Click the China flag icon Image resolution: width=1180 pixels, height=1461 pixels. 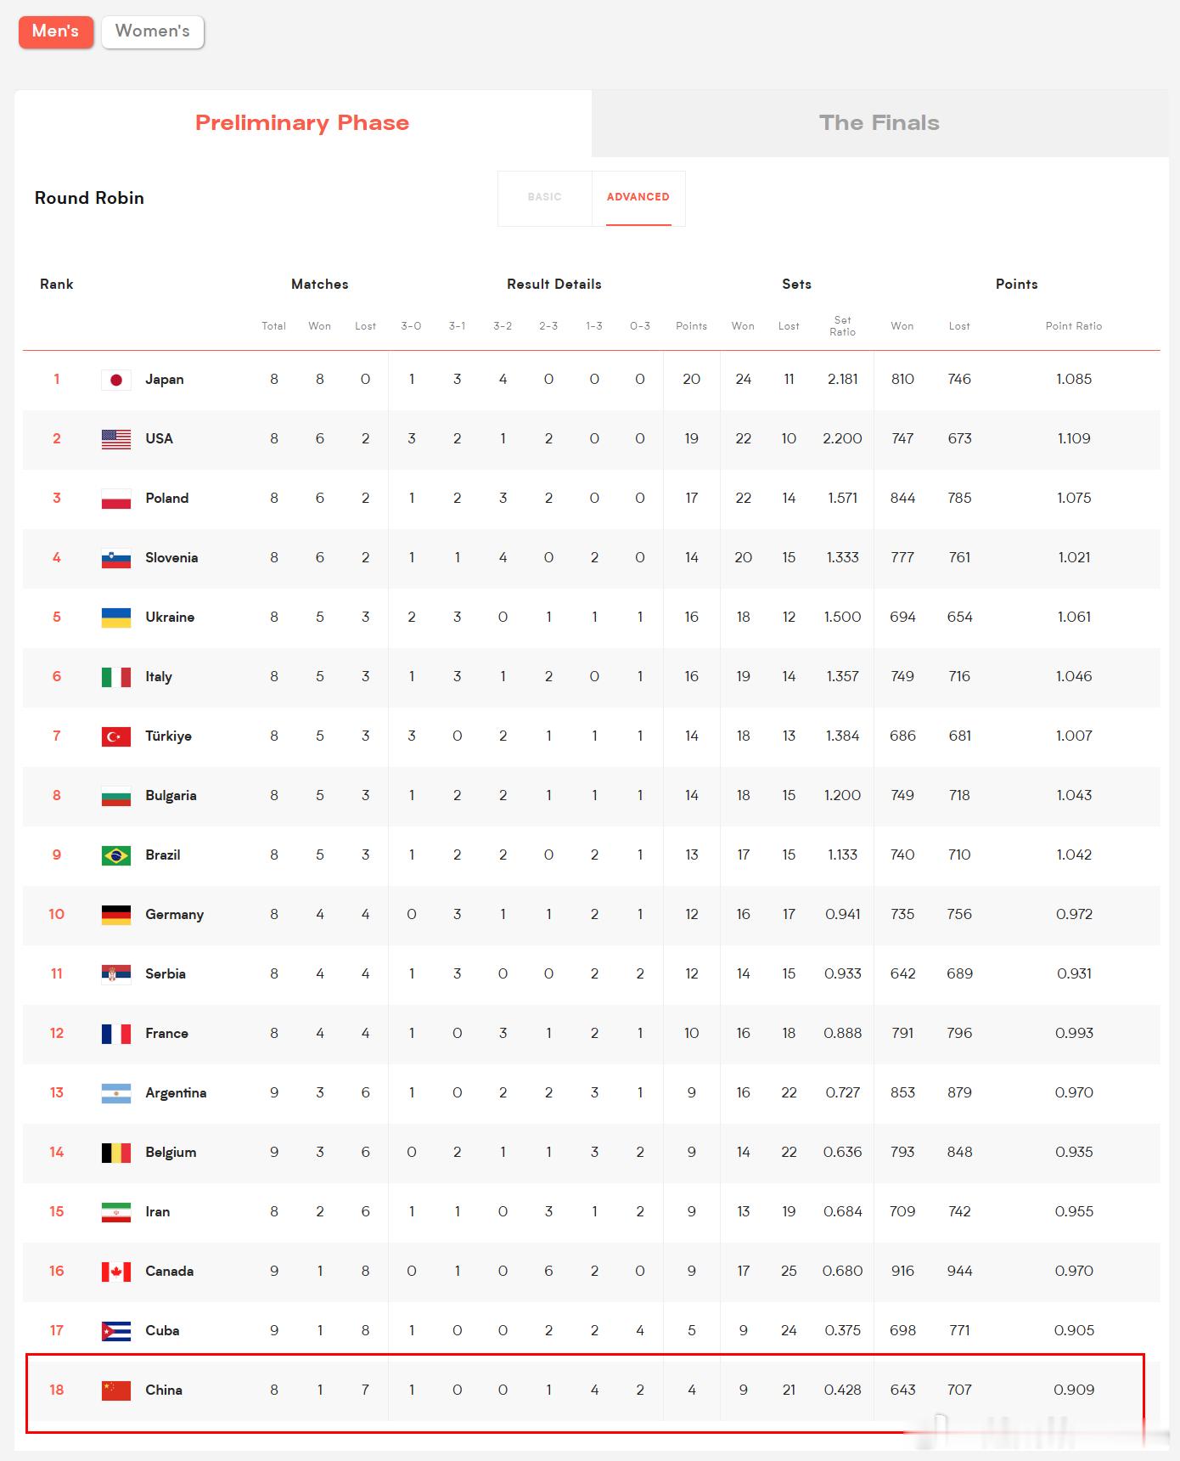point(116,1390)
